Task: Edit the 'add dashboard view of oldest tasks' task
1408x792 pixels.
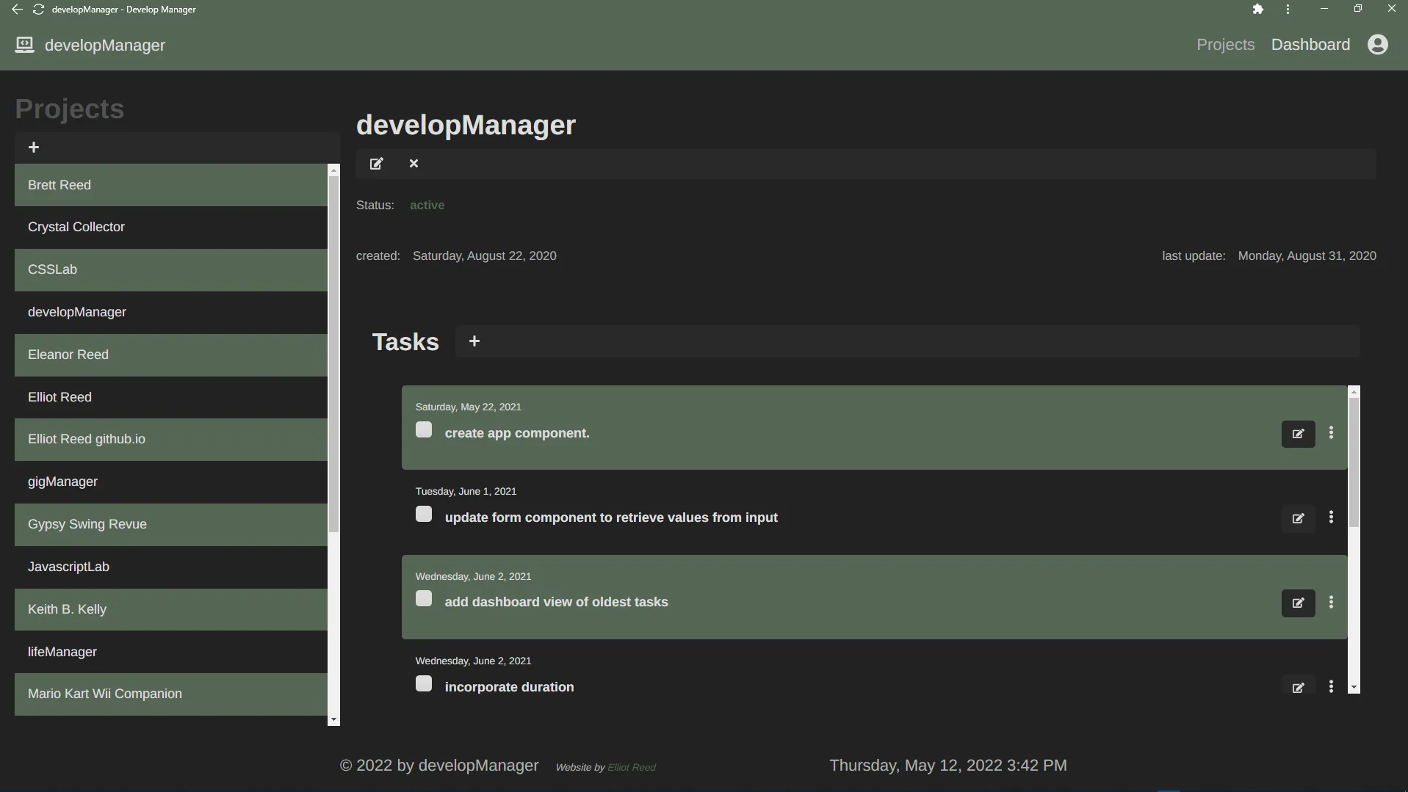Action: click(x=1297, y=603)
